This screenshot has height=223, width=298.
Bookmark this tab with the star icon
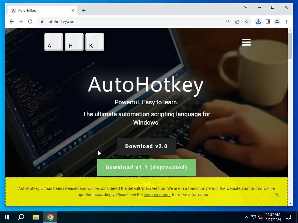tap(247, 21)
